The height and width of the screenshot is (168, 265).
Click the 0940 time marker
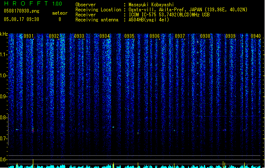(x=256, y=36)
